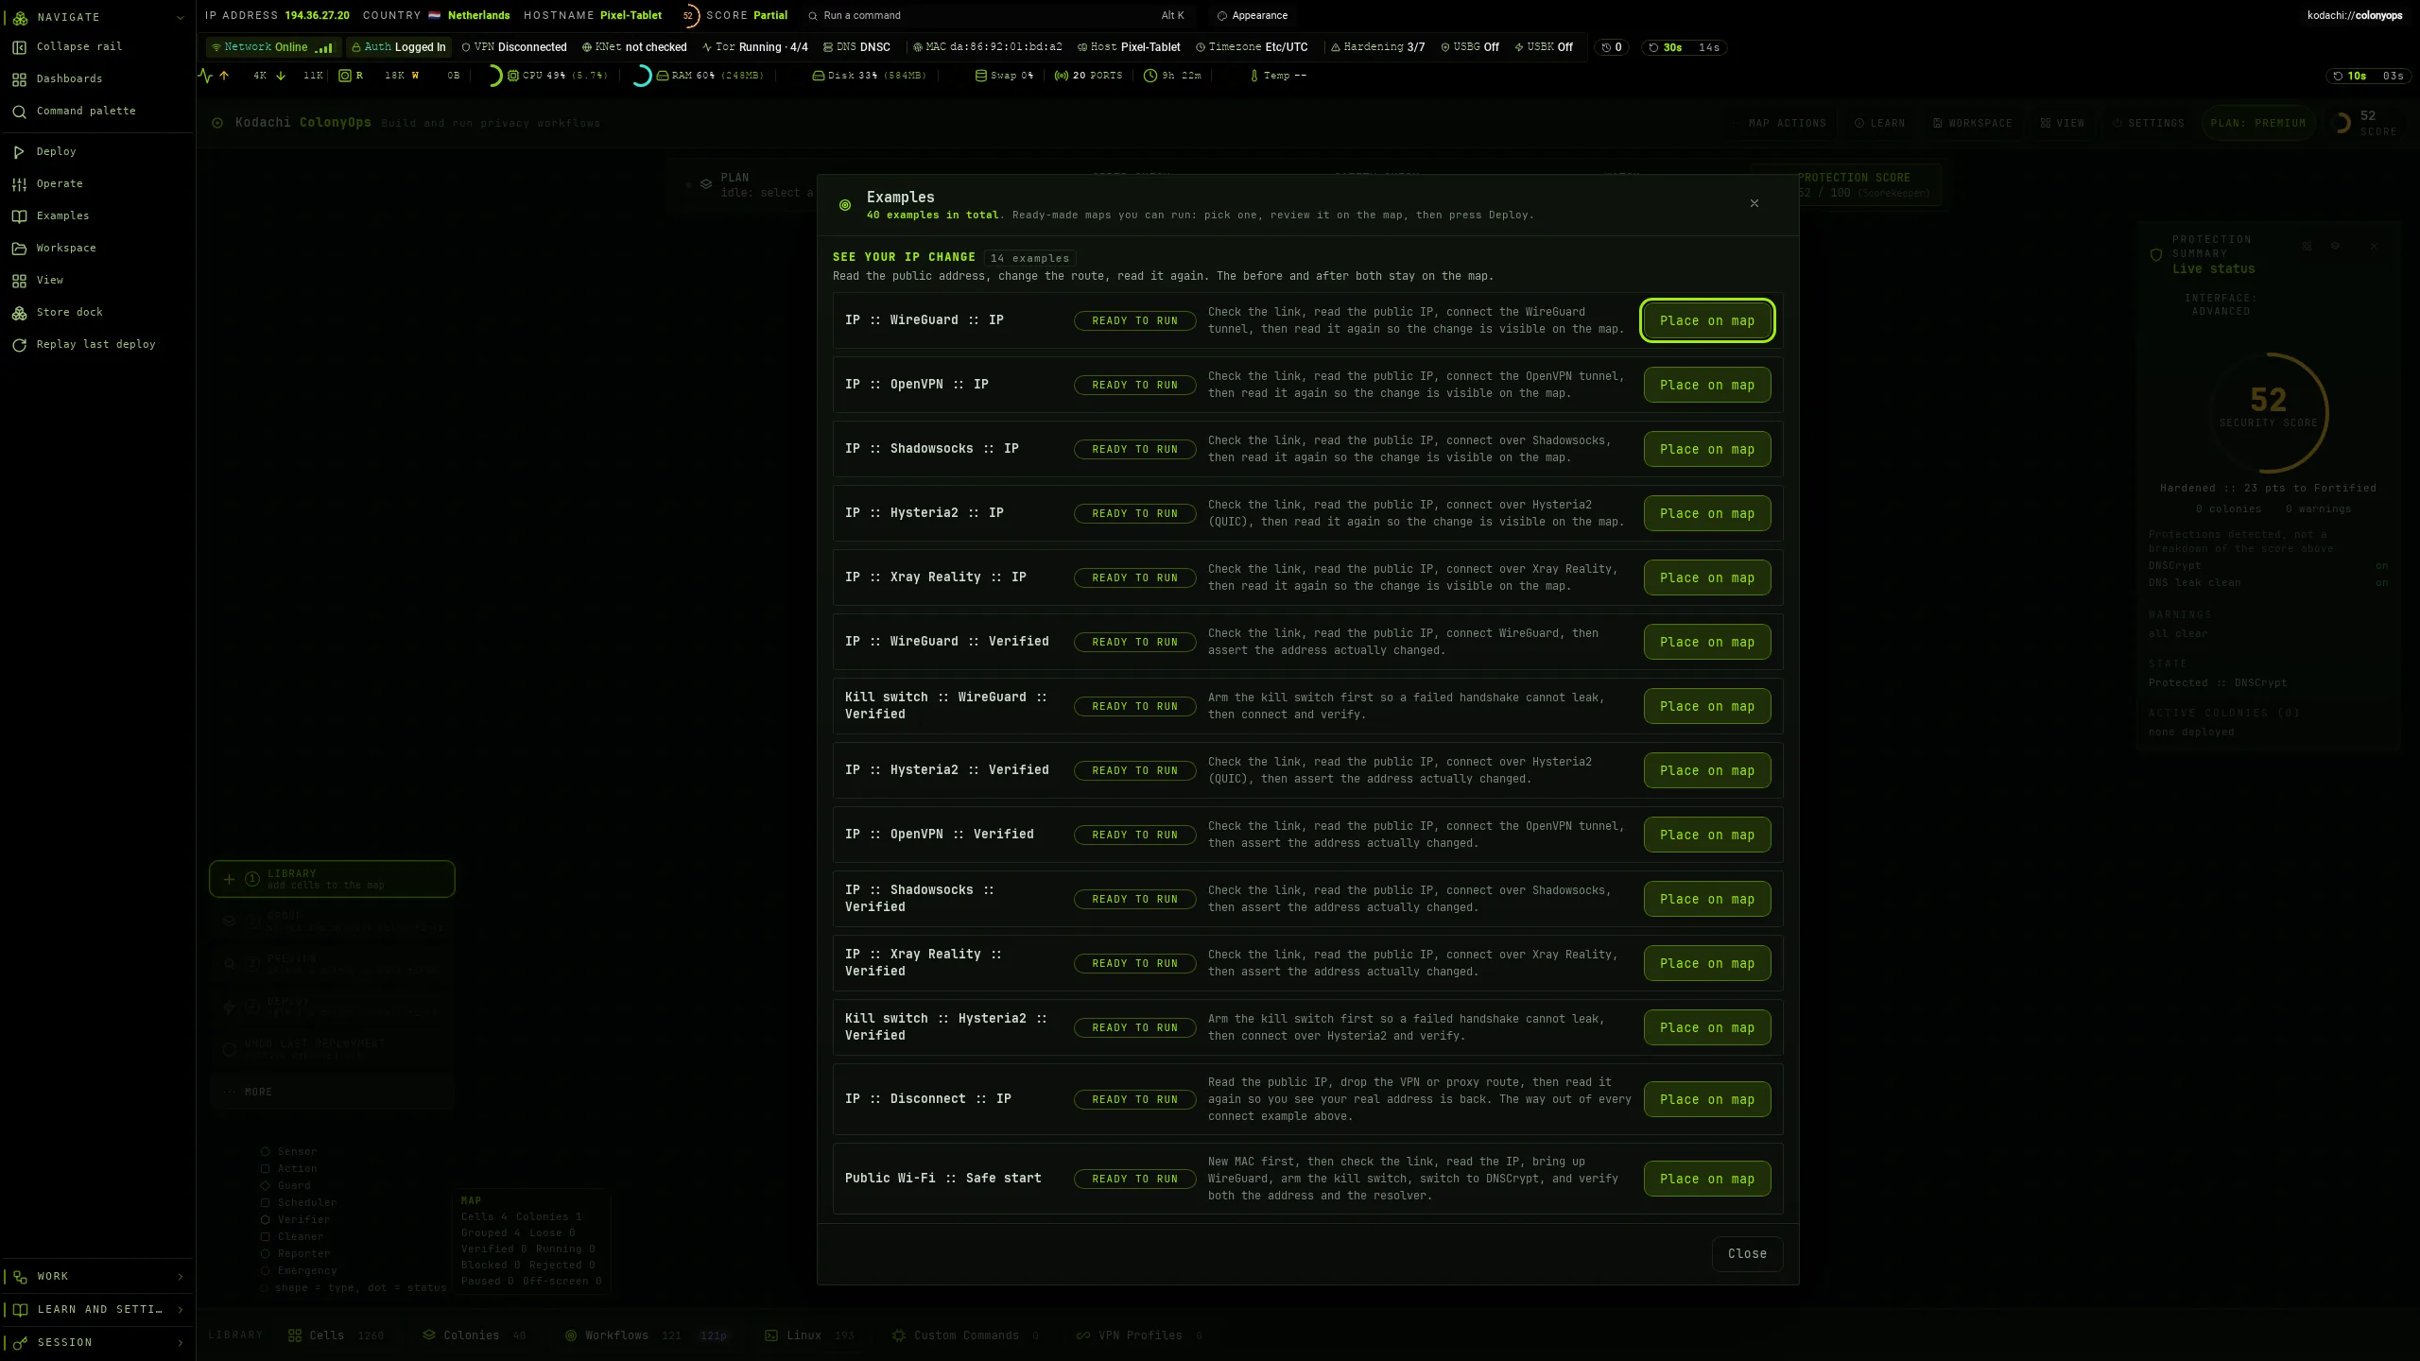Screen dimensions: 2420x1361
Task: Toggle the USBG Off switch
Action: (x=1470, y=47)
